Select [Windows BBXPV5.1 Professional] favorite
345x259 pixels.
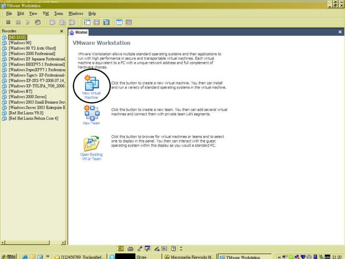[x=37, y=64]
